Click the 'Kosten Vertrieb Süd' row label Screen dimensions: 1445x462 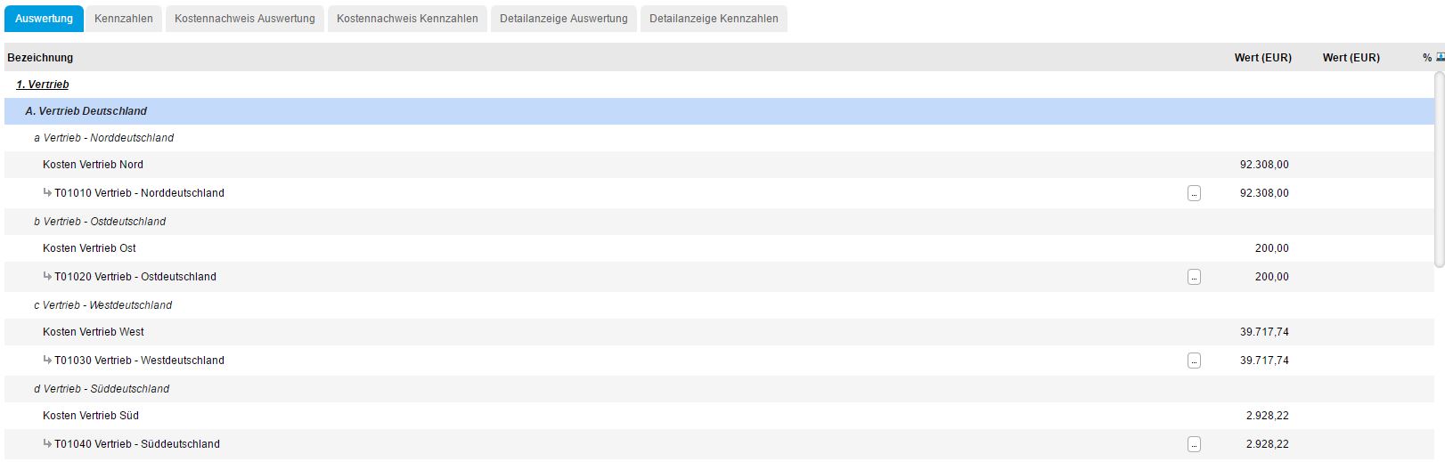coord(91,416)
